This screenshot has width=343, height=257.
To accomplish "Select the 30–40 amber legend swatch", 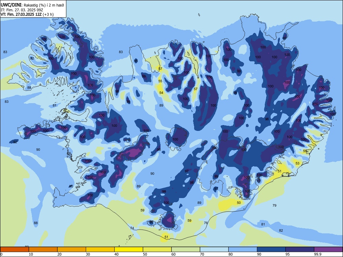I will pos(100,249).
